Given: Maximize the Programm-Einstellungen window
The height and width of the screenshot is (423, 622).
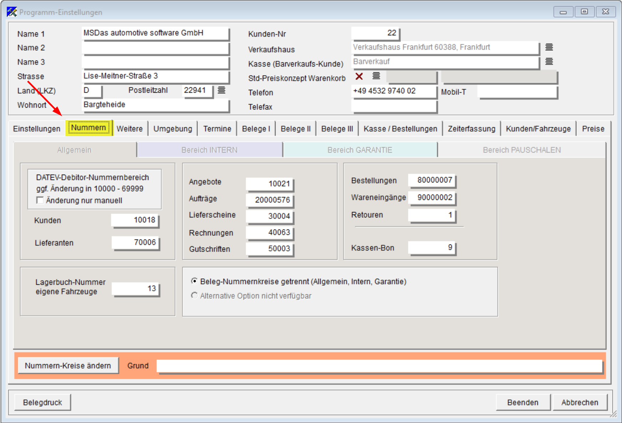Looking at the screenshot, I should [584, 12].
